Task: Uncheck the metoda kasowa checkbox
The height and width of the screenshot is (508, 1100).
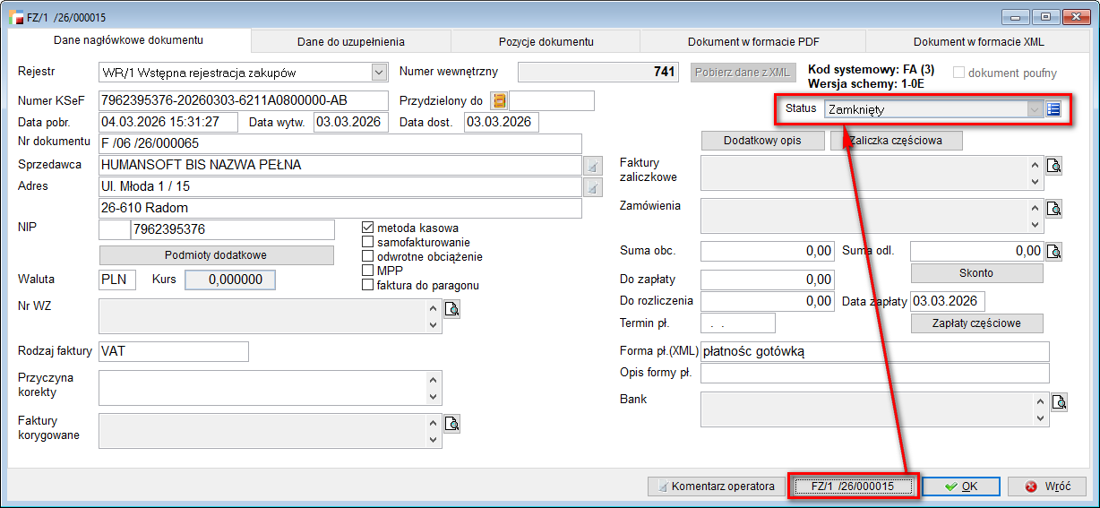Action: (367, 228)
